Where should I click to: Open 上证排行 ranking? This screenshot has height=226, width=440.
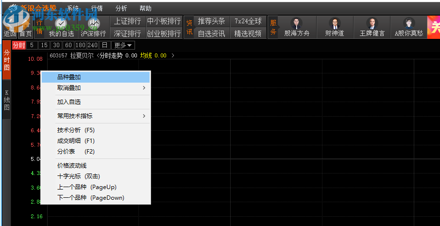point(127,21)
